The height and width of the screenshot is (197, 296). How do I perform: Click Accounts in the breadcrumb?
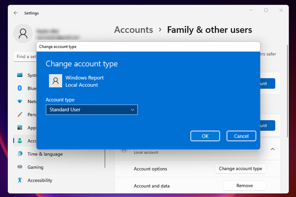tap(133, 30)
